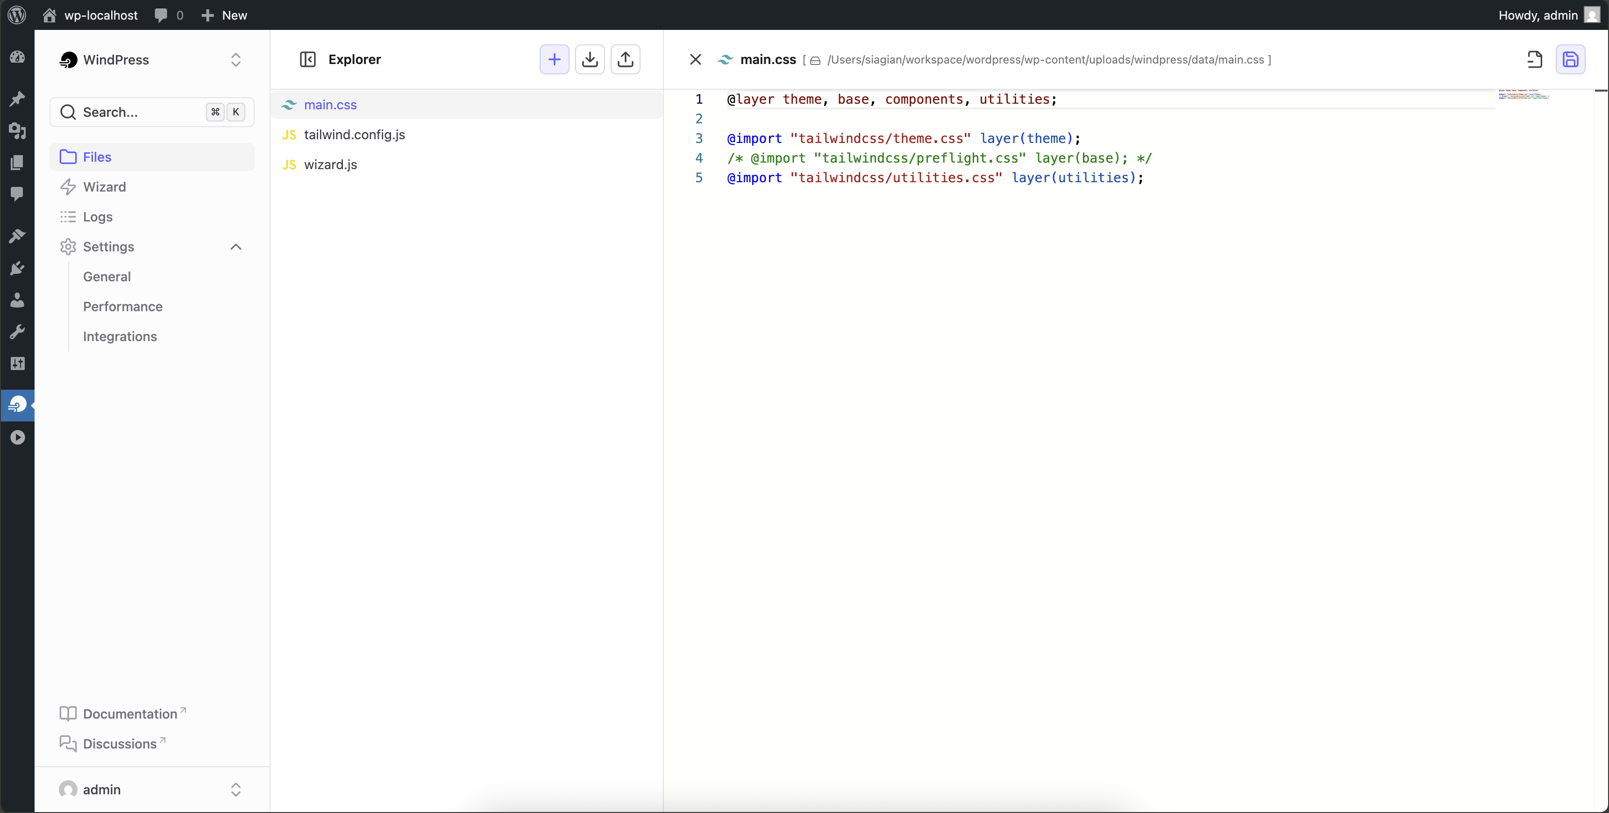Click line number 2 in the gutter
This screenshot has height=813, width=1609.
(699, 119)
